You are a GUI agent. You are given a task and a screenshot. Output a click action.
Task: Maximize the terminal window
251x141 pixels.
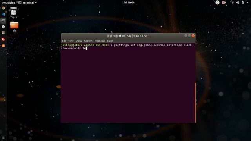point(189,36)
